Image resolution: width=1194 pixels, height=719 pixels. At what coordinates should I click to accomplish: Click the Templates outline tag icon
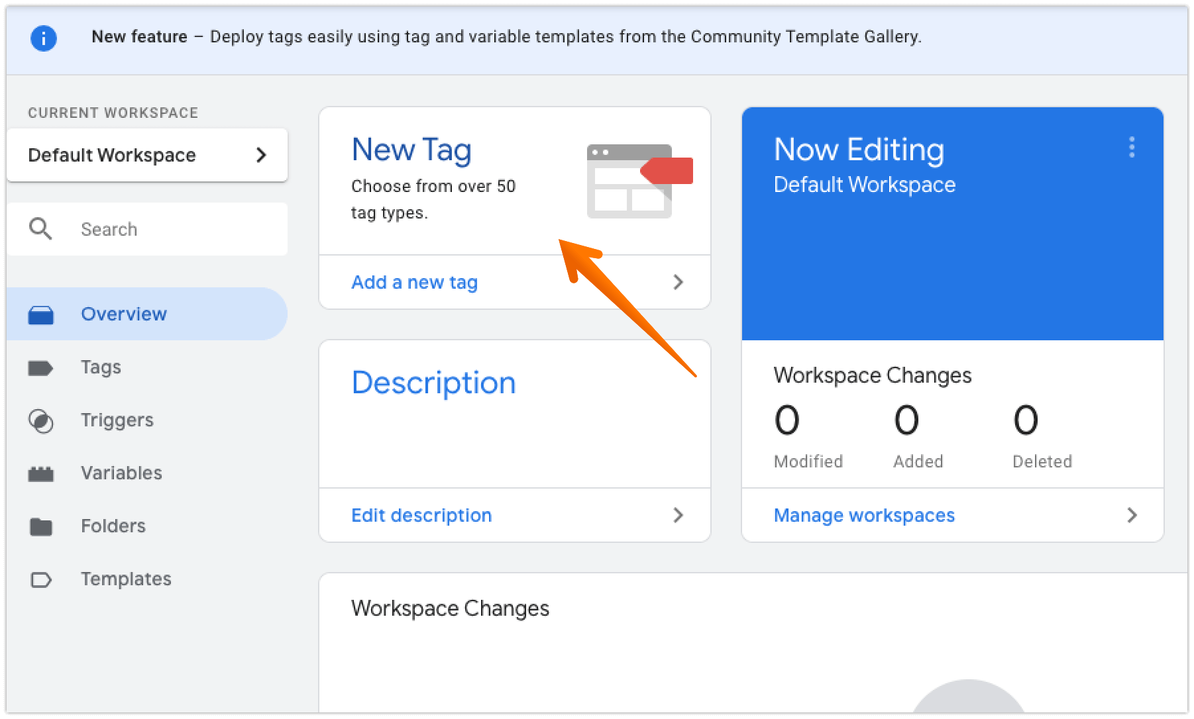[41, 580]
